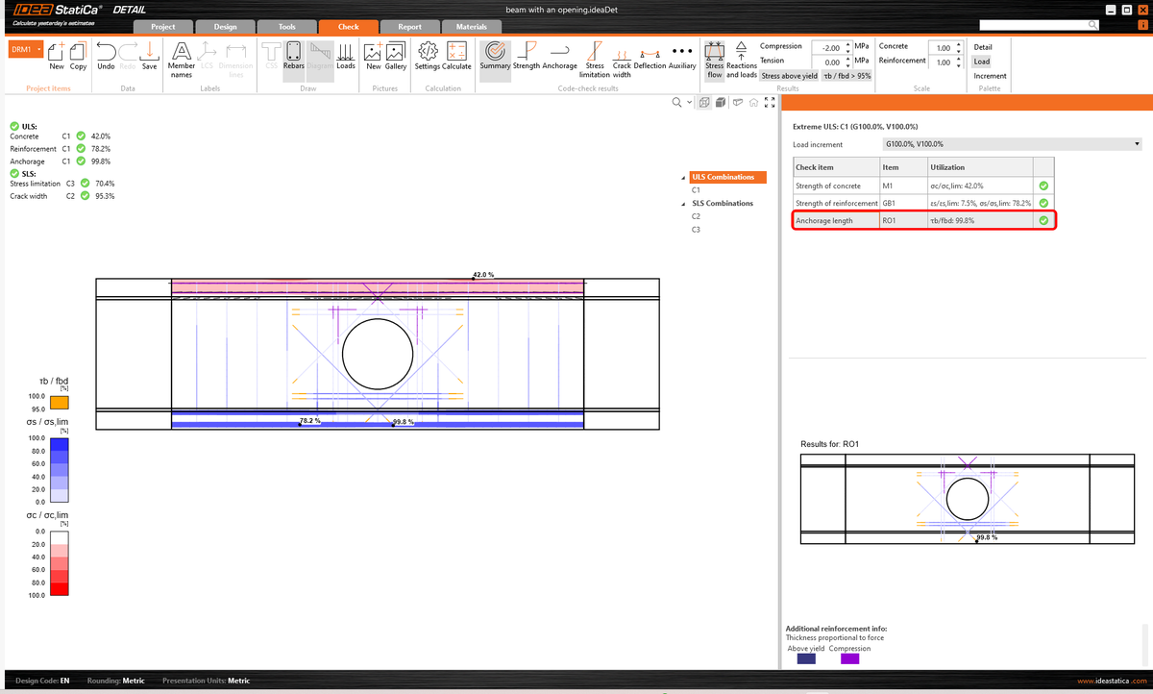Click the Calculate icon

(x=456, y=56)
